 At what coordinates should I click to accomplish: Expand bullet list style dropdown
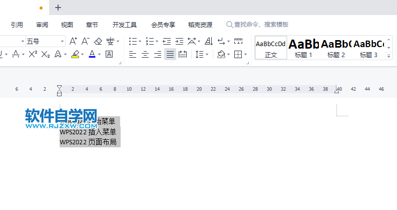coord(140,41)
